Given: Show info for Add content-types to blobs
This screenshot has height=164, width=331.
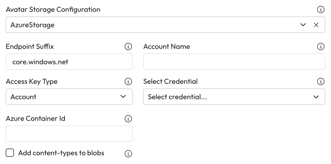Looking at the screenshot, I should (x=128, y=154).
